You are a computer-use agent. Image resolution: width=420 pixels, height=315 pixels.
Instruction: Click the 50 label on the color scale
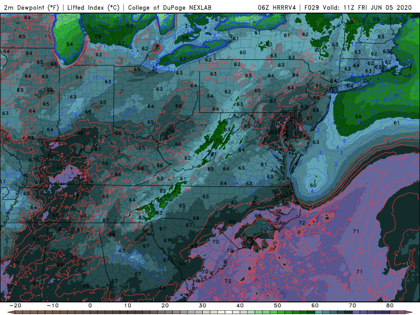click(x=278, y=306)
